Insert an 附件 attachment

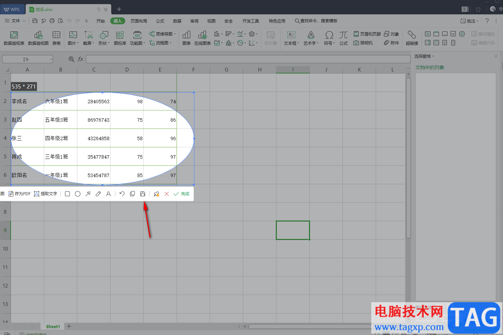[x=391, y=43]
